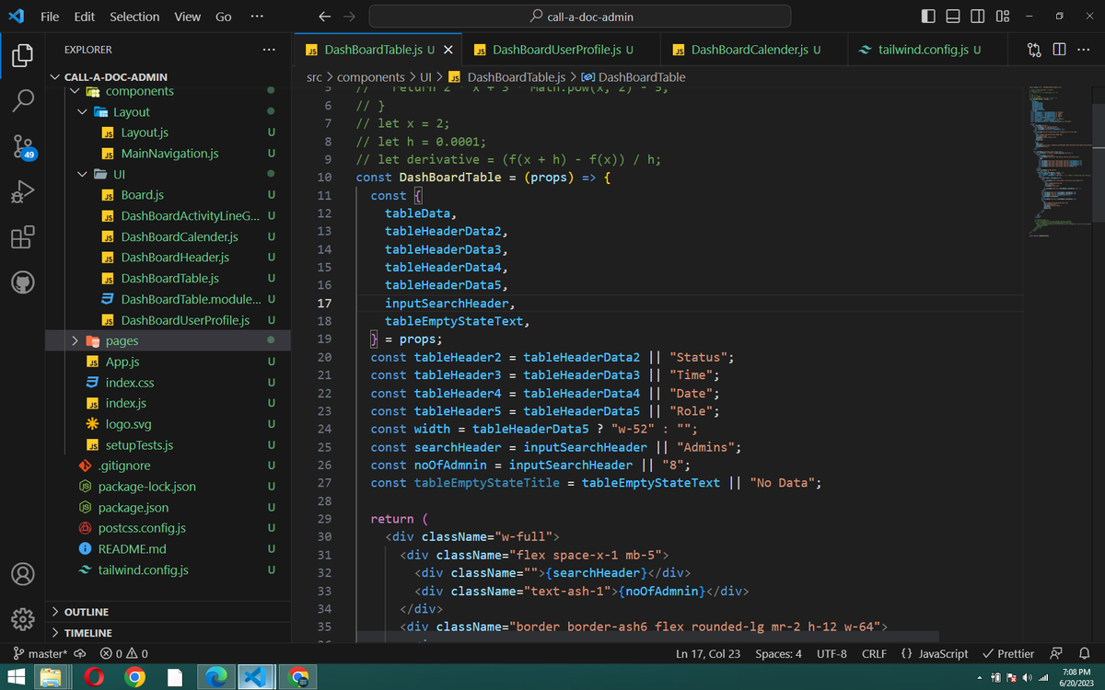
Task: Open Customize Layout icon
Action: 1002,17
